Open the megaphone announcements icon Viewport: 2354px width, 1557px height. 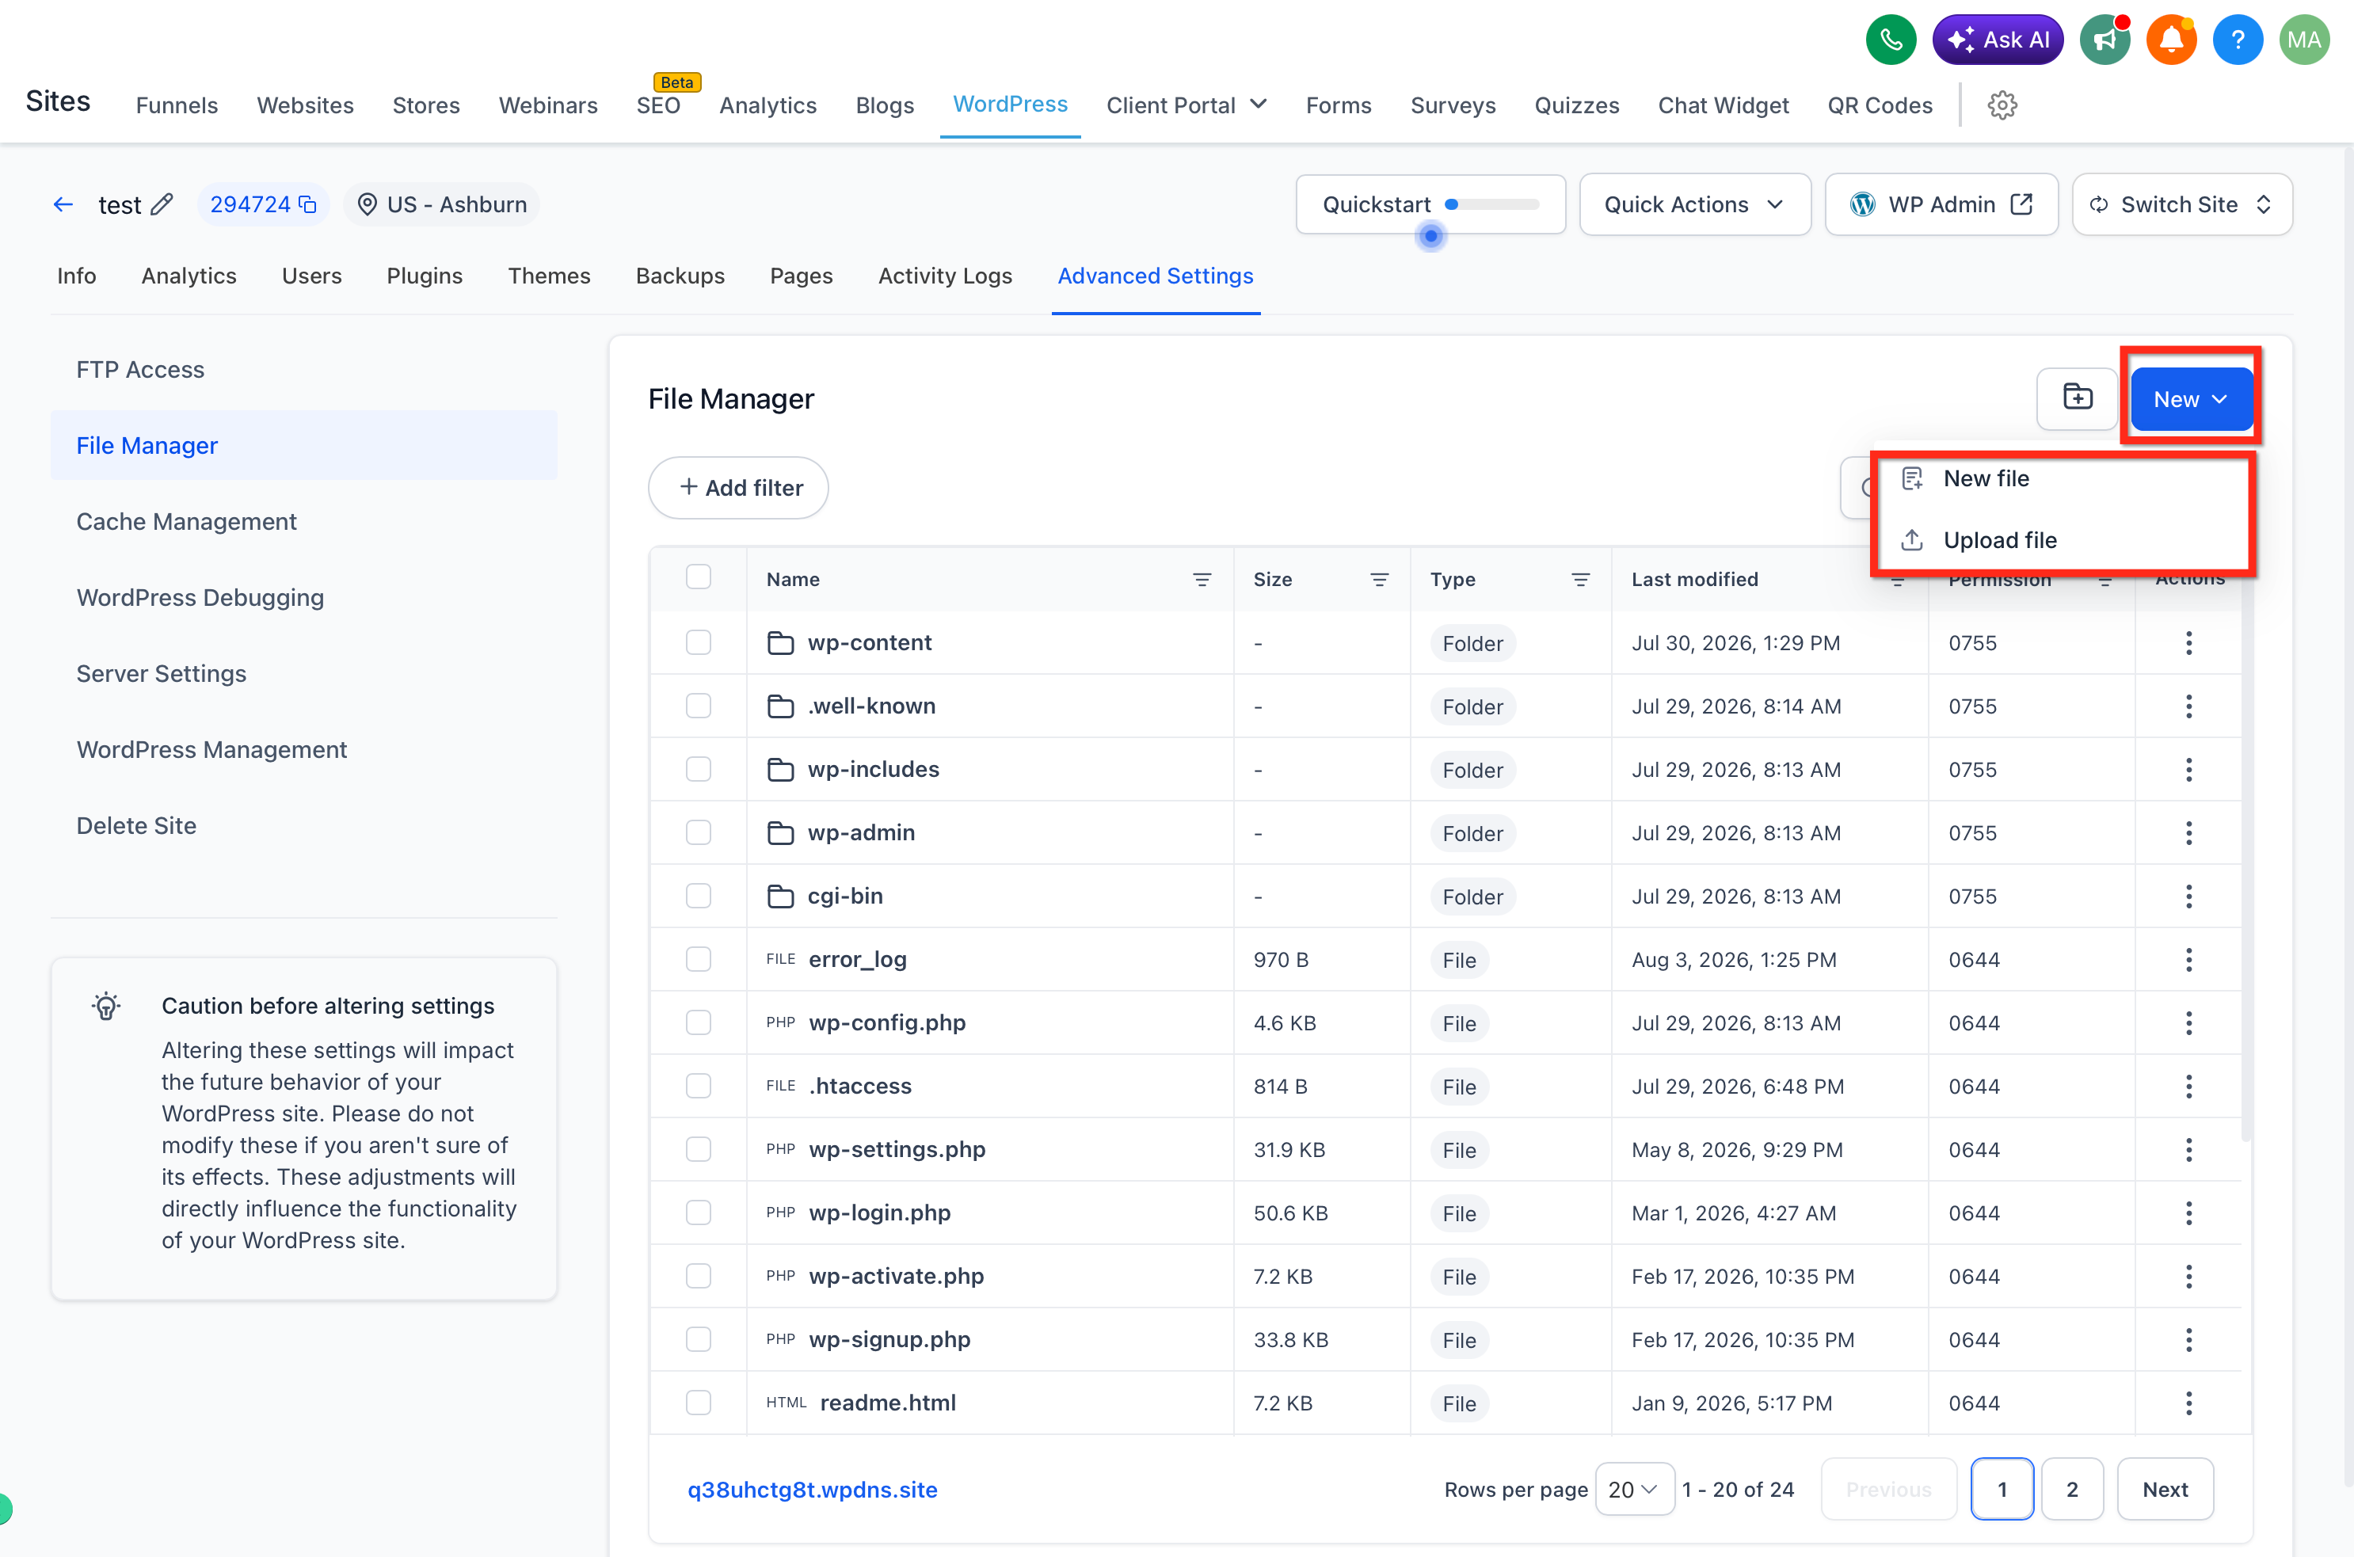[2105, 40]
